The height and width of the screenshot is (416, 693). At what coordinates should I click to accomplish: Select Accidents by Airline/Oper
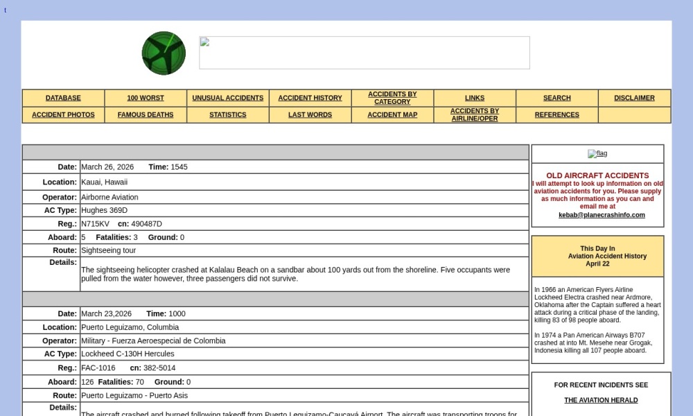click(x=475, y=114)
